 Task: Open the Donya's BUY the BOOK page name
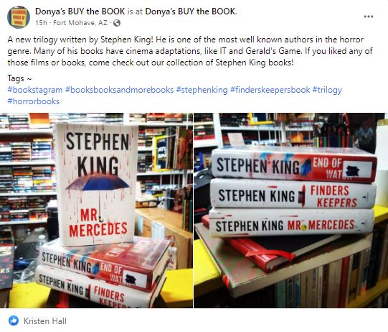coord(80,11)
